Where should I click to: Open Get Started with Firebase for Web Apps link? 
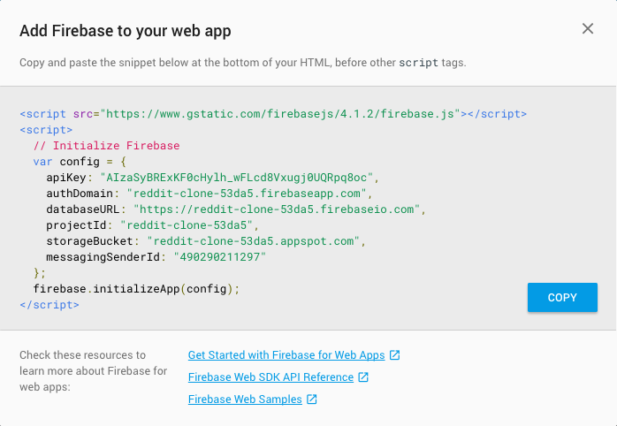286,354
